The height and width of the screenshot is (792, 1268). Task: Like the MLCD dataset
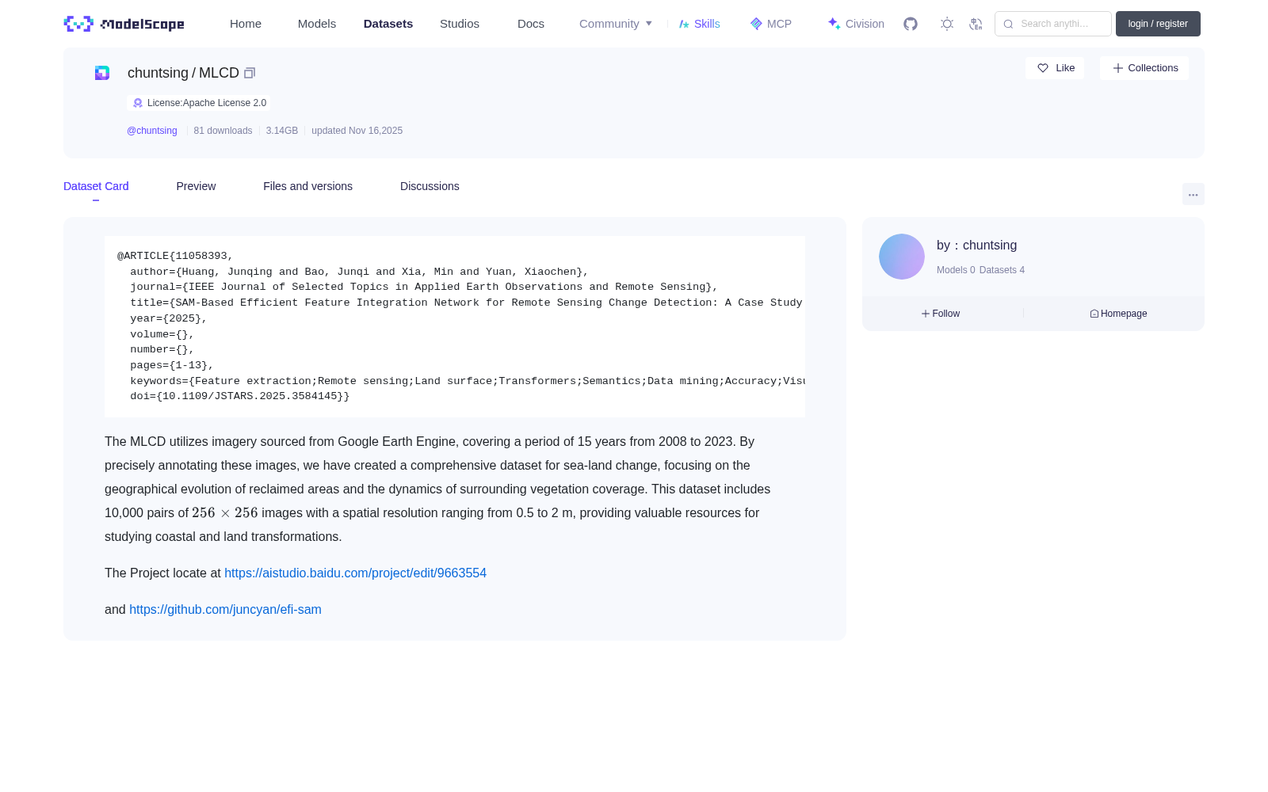(x=1055, y=68)
